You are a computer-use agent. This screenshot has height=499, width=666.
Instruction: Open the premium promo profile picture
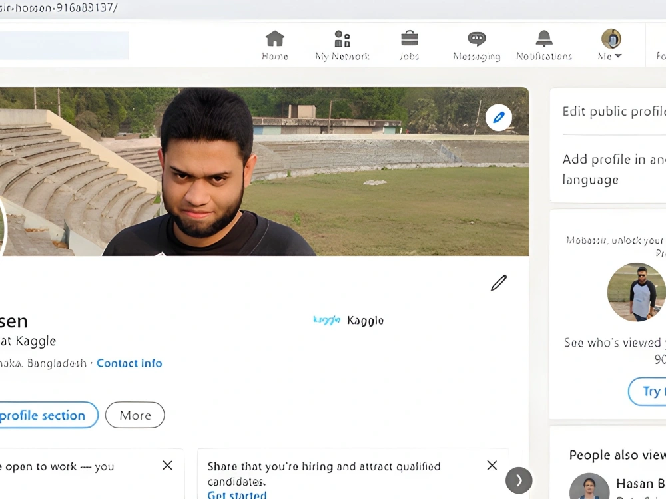pos(636,292)
